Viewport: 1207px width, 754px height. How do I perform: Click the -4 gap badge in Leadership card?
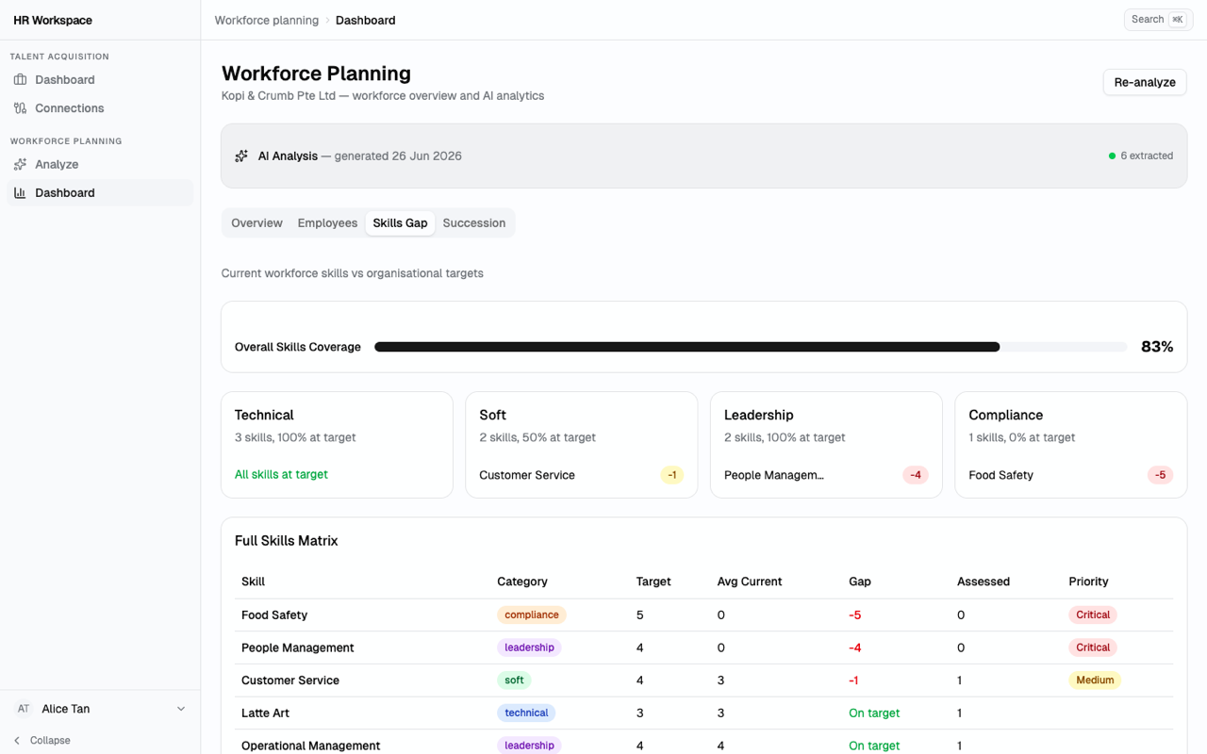[x=916, y=475]
